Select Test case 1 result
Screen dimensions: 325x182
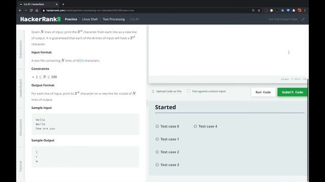(167, 139)
